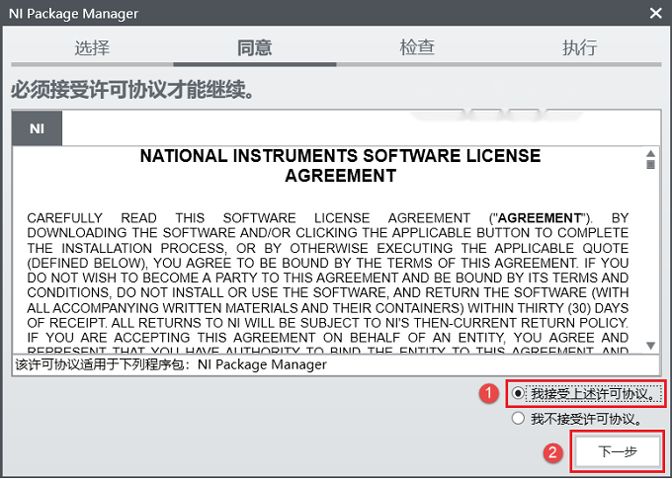The width and height of the screenshot is (672, 479).
Task: Click the "执行" step tab
Action: (579, 47)
